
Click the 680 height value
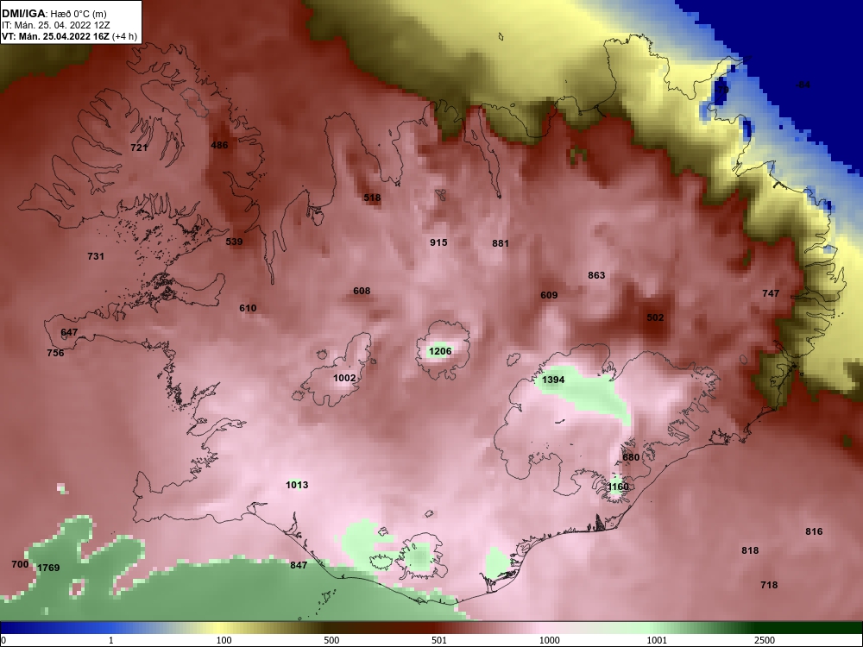coord(631,457)
